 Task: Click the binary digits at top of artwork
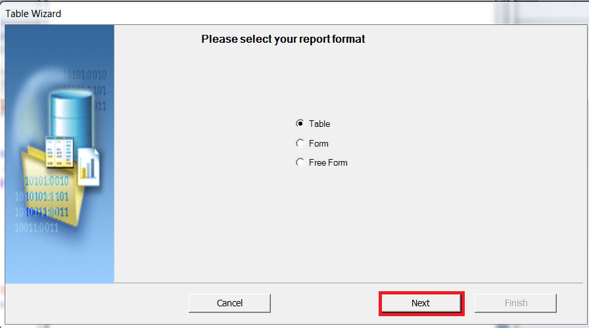click(x=85, y=74)
